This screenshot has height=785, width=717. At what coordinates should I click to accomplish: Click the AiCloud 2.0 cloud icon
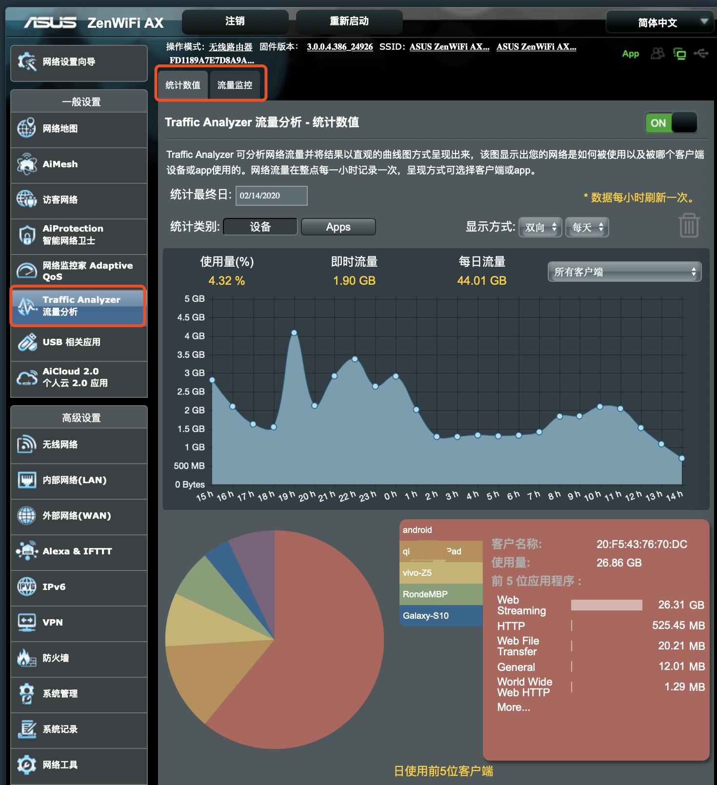(27, 377)
